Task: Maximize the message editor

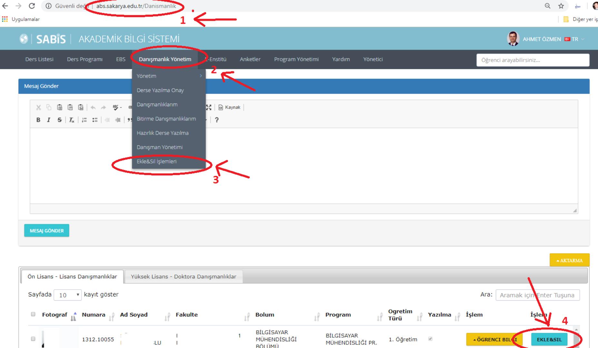Action: [x=209, y=107]
